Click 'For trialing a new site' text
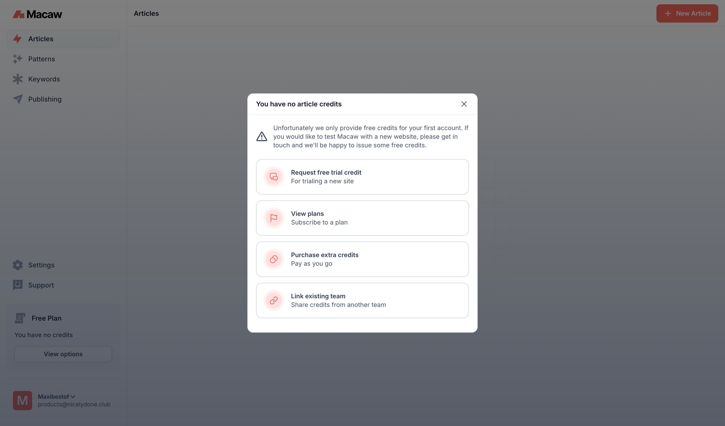Image resolution: width=725 pixels, height=426 pixels. [322, 181]
